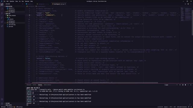Click the New Terminal plus icon
Image resolution: width=193 pixels, height=108 pixels.
180,85
